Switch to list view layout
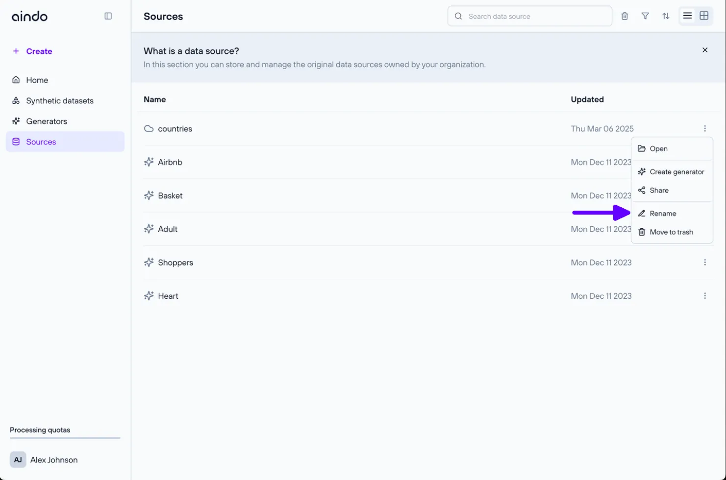Image resolution: width=726 pixels, height=480 pixels. [x=687, y=16]
